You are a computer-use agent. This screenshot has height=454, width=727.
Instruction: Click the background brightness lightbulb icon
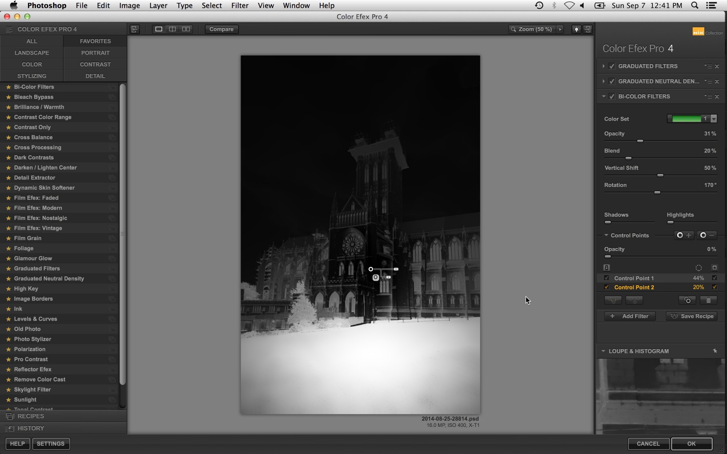tap(576, 29)
